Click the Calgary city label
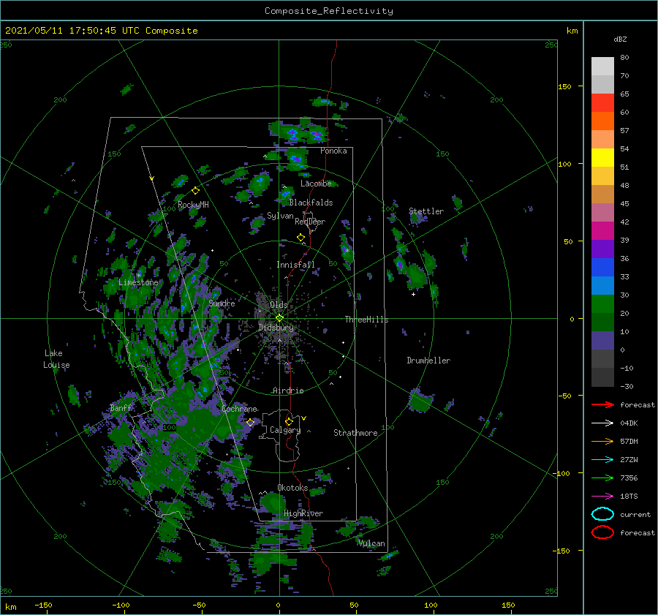Image resolution: width=658 pixels, height=615 pixels. [x=285, y=430]
